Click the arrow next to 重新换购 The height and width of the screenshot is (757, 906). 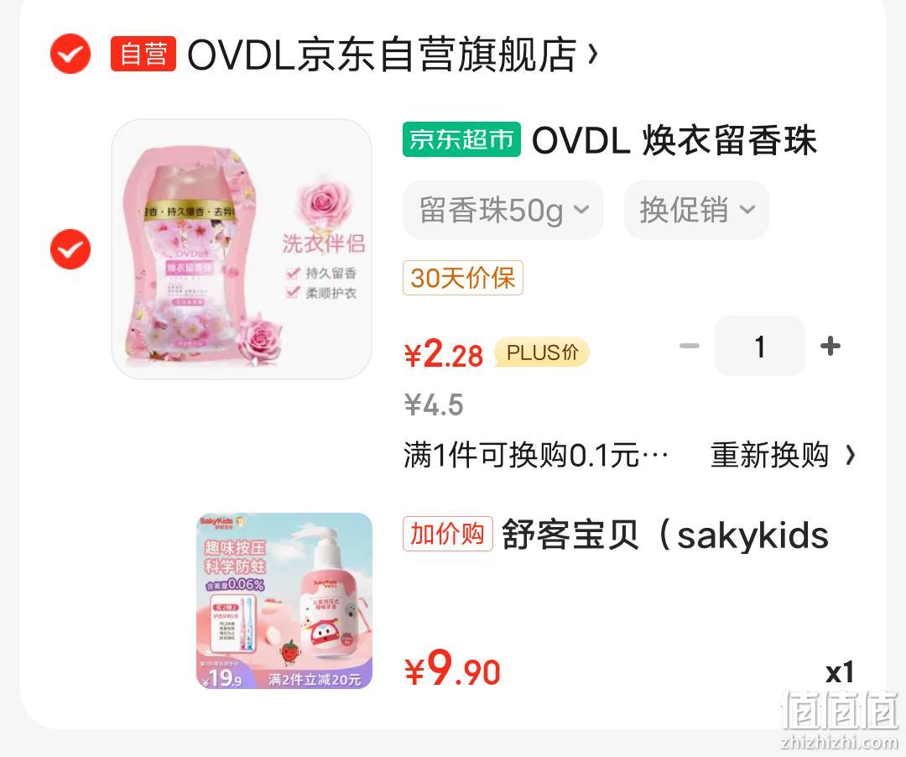[850, 456]
